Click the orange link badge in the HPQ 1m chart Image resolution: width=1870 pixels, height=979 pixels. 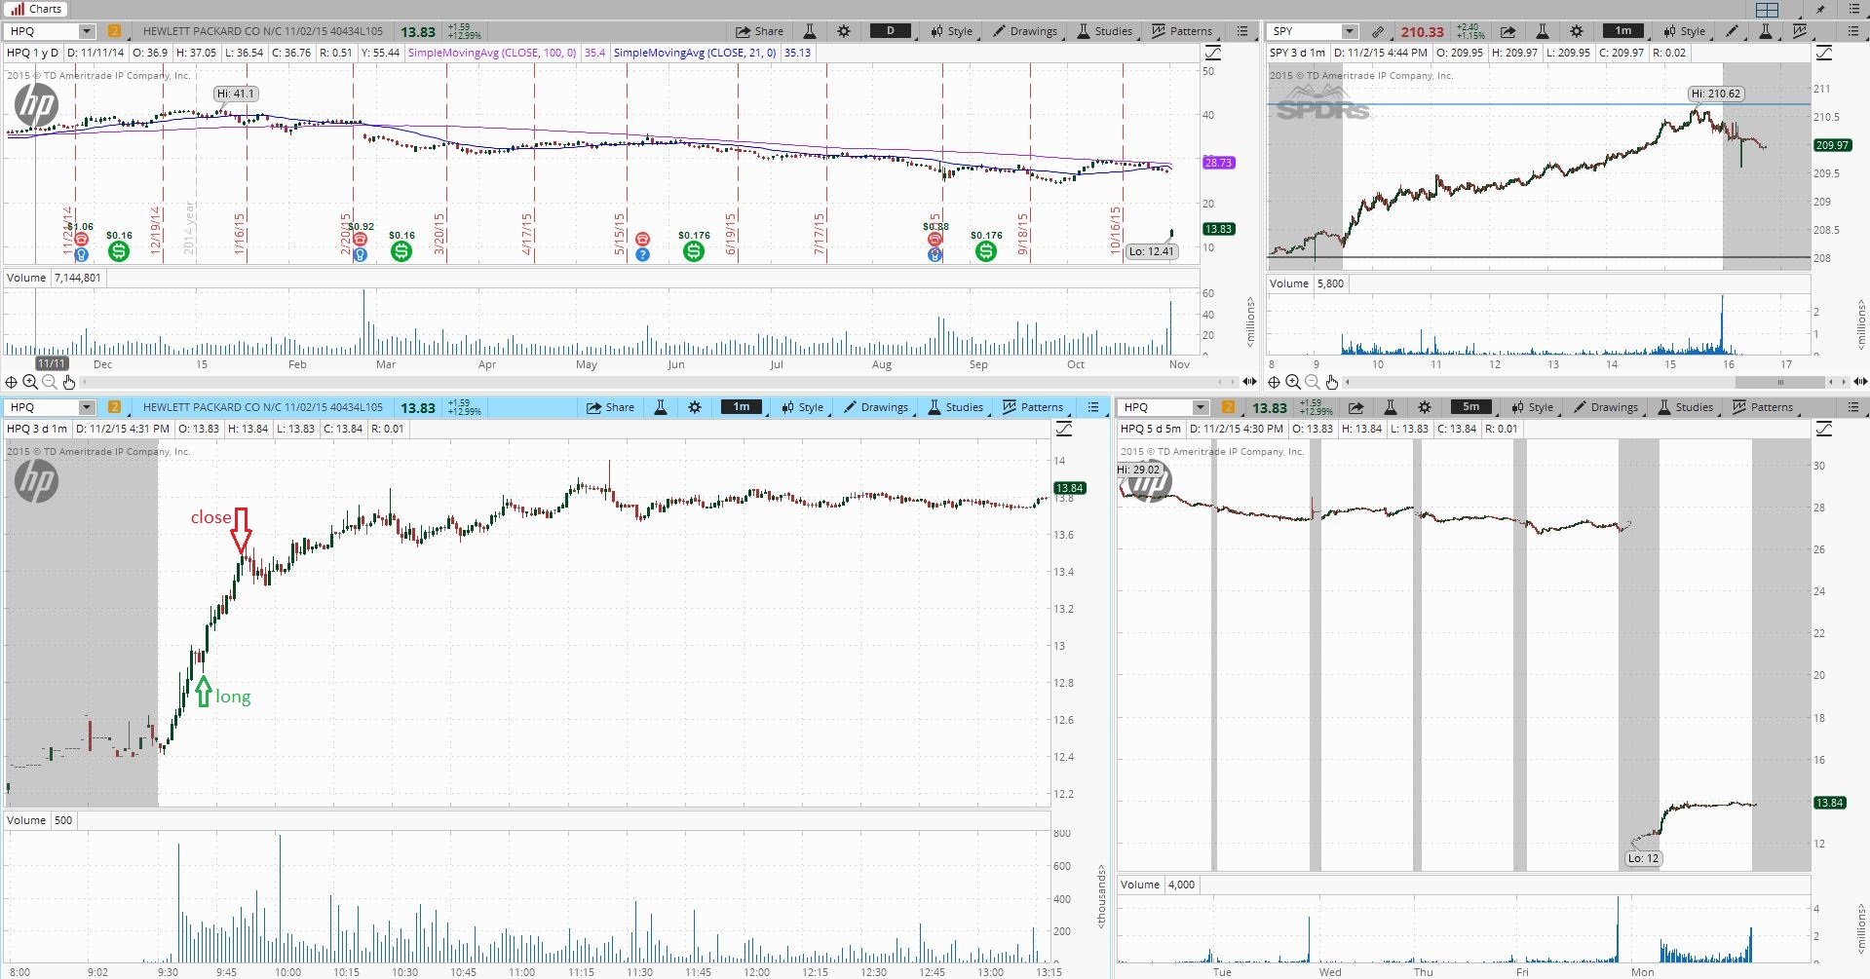[x=114, y=407]
